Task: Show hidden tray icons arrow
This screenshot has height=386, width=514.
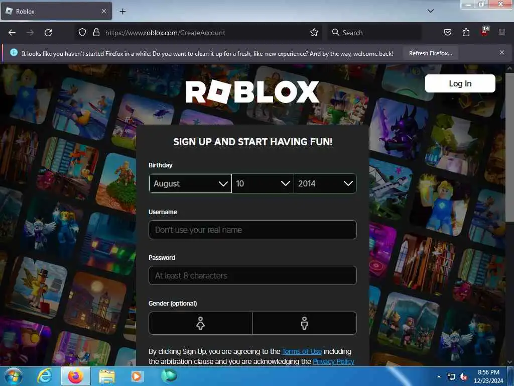Action: tap(439, 376)
